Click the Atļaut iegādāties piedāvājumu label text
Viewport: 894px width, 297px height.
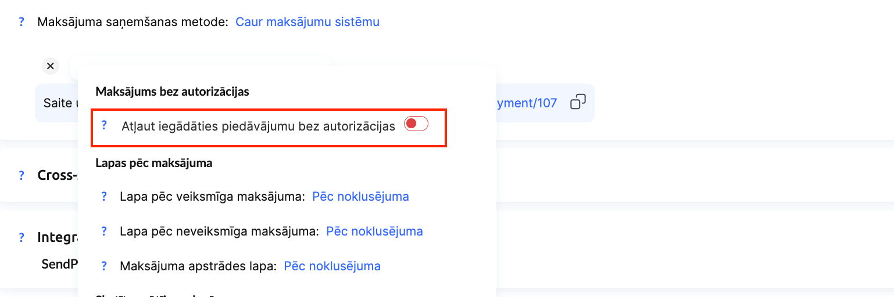point(258,126)
